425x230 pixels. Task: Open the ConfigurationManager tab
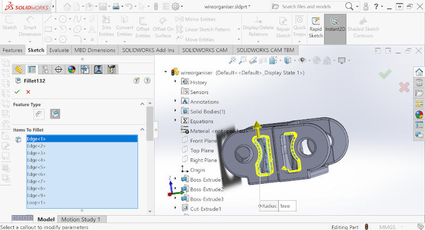point(45,70)
